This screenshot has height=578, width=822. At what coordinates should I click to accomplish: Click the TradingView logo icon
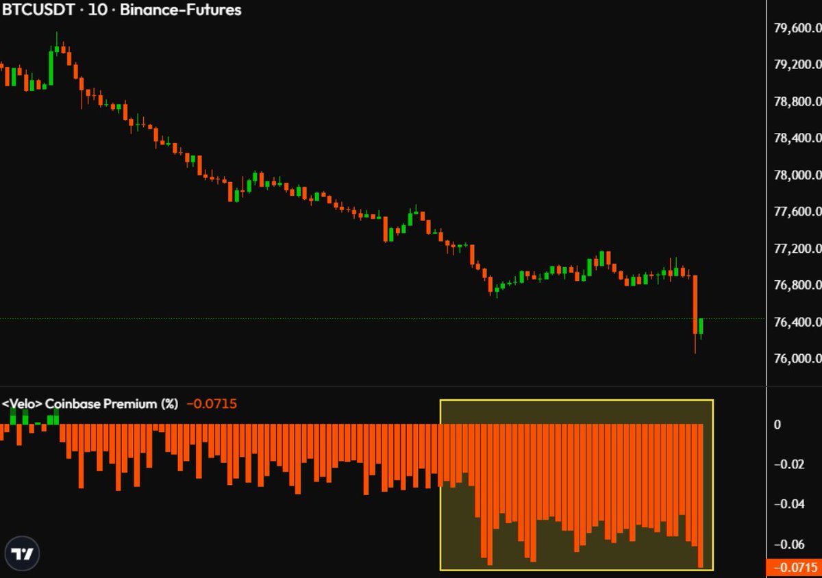click(x=21, y=554)
